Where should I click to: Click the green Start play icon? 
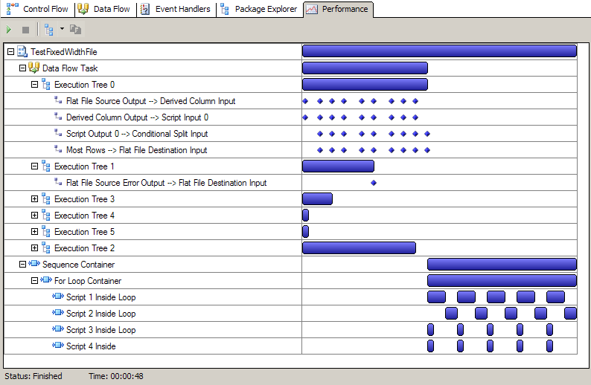(9, 30)
